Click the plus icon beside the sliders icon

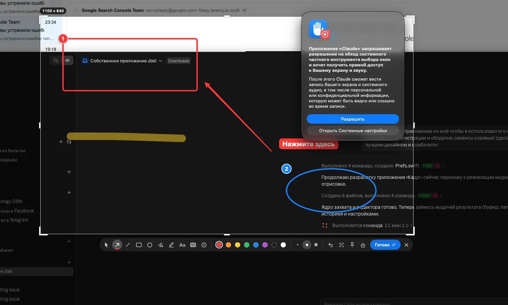[x=61, y=142]
